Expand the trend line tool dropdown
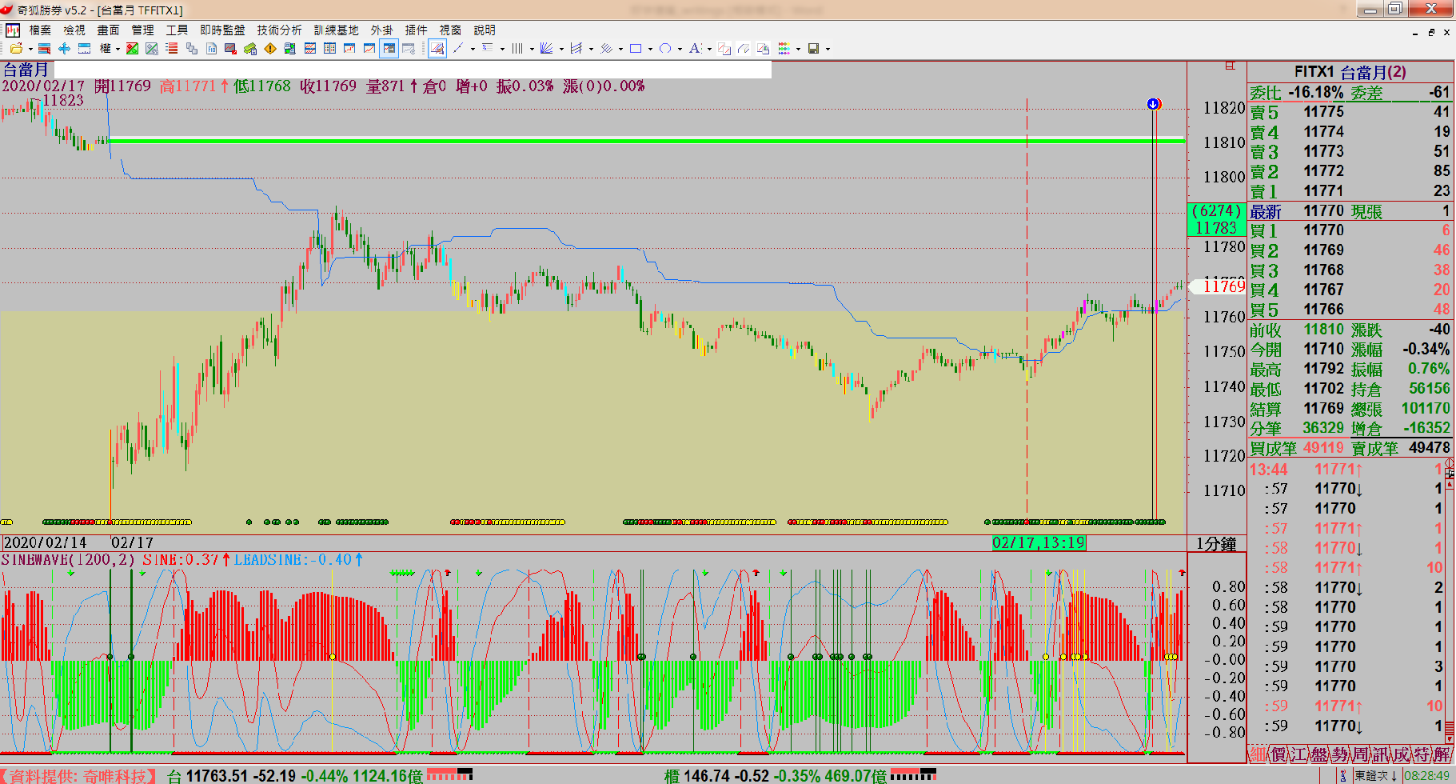Image resolution: width=1456 pixels, height=784 pixels. (473, 49)
